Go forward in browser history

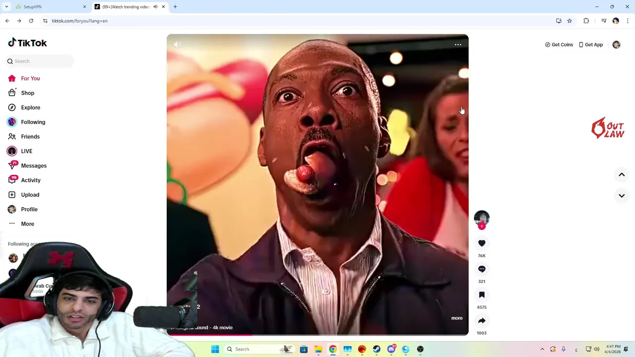[19, 21]
